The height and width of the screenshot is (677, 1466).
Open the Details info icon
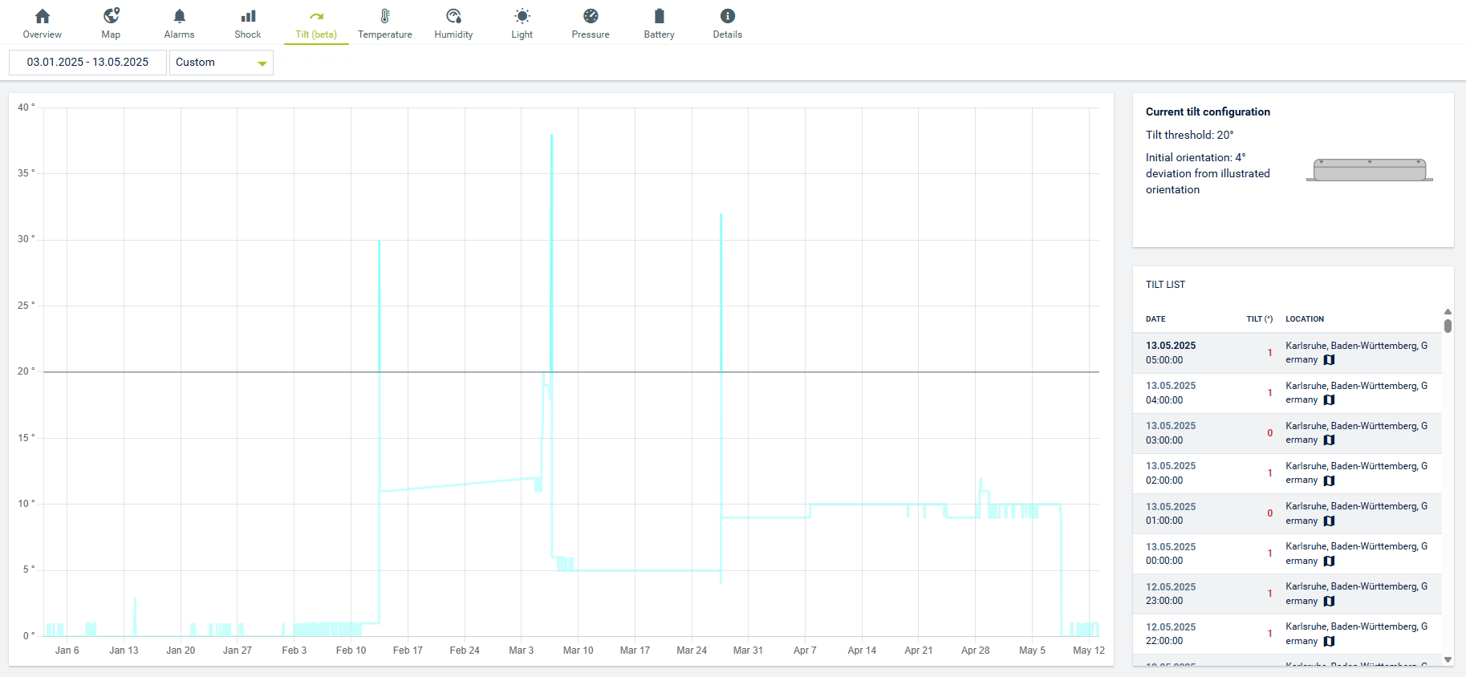[x=728, y=17]
